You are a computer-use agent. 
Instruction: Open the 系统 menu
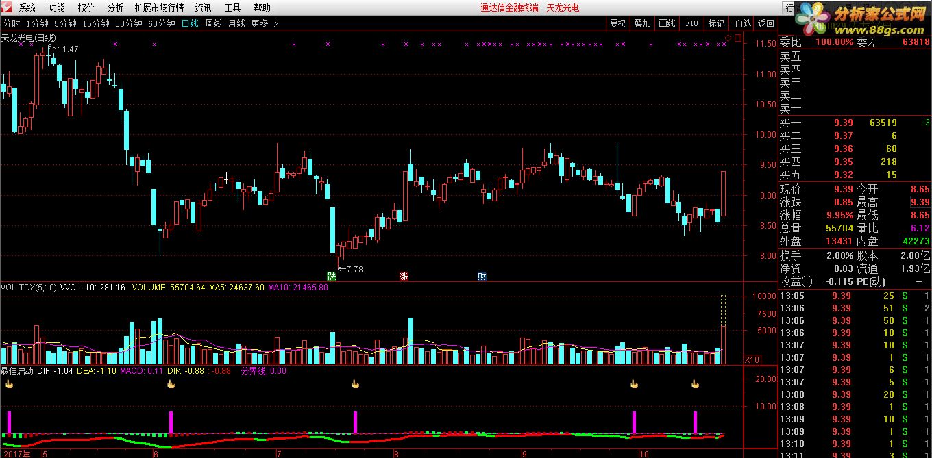pos(27,8)
